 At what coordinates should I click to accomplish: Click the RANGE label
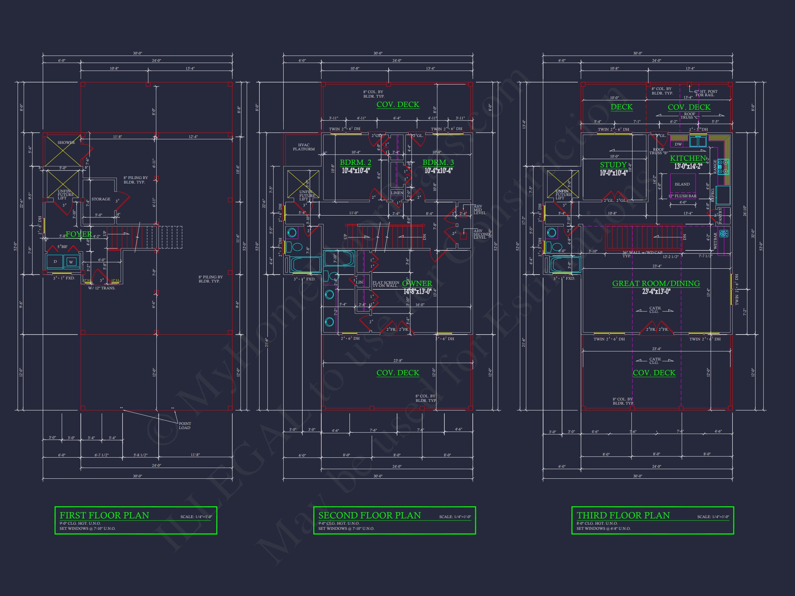[715, 167]
